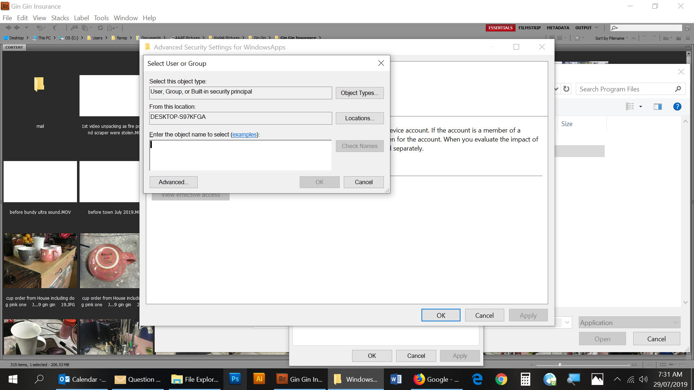This screenshot has width=694, height=390.
Task: Click the Search Program Files field
Action: (630, 89)
